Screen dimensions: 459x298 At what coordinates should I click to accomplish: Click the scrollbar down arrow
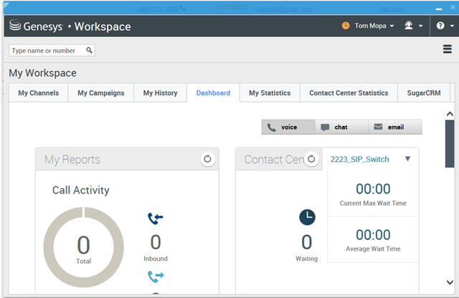pos(450,282)
